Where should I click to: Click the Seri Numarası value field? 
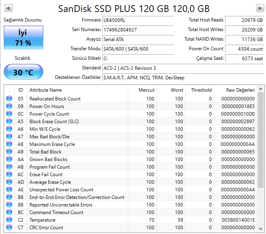pyautogui.click(x=138, y=29)
